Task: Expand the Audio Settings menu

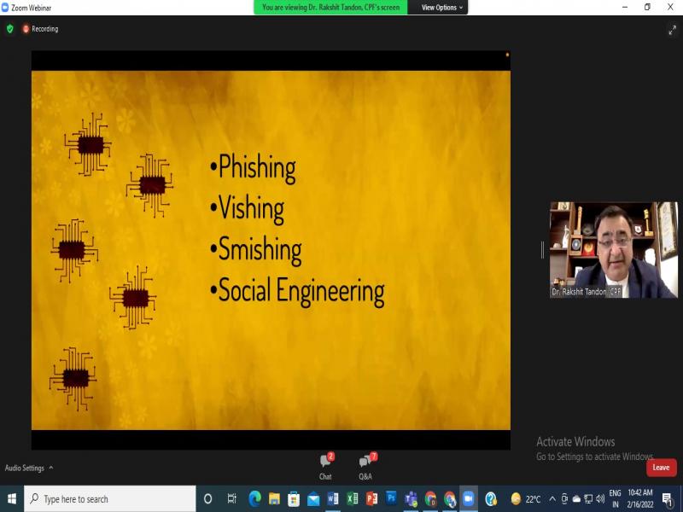Action: 29,468
